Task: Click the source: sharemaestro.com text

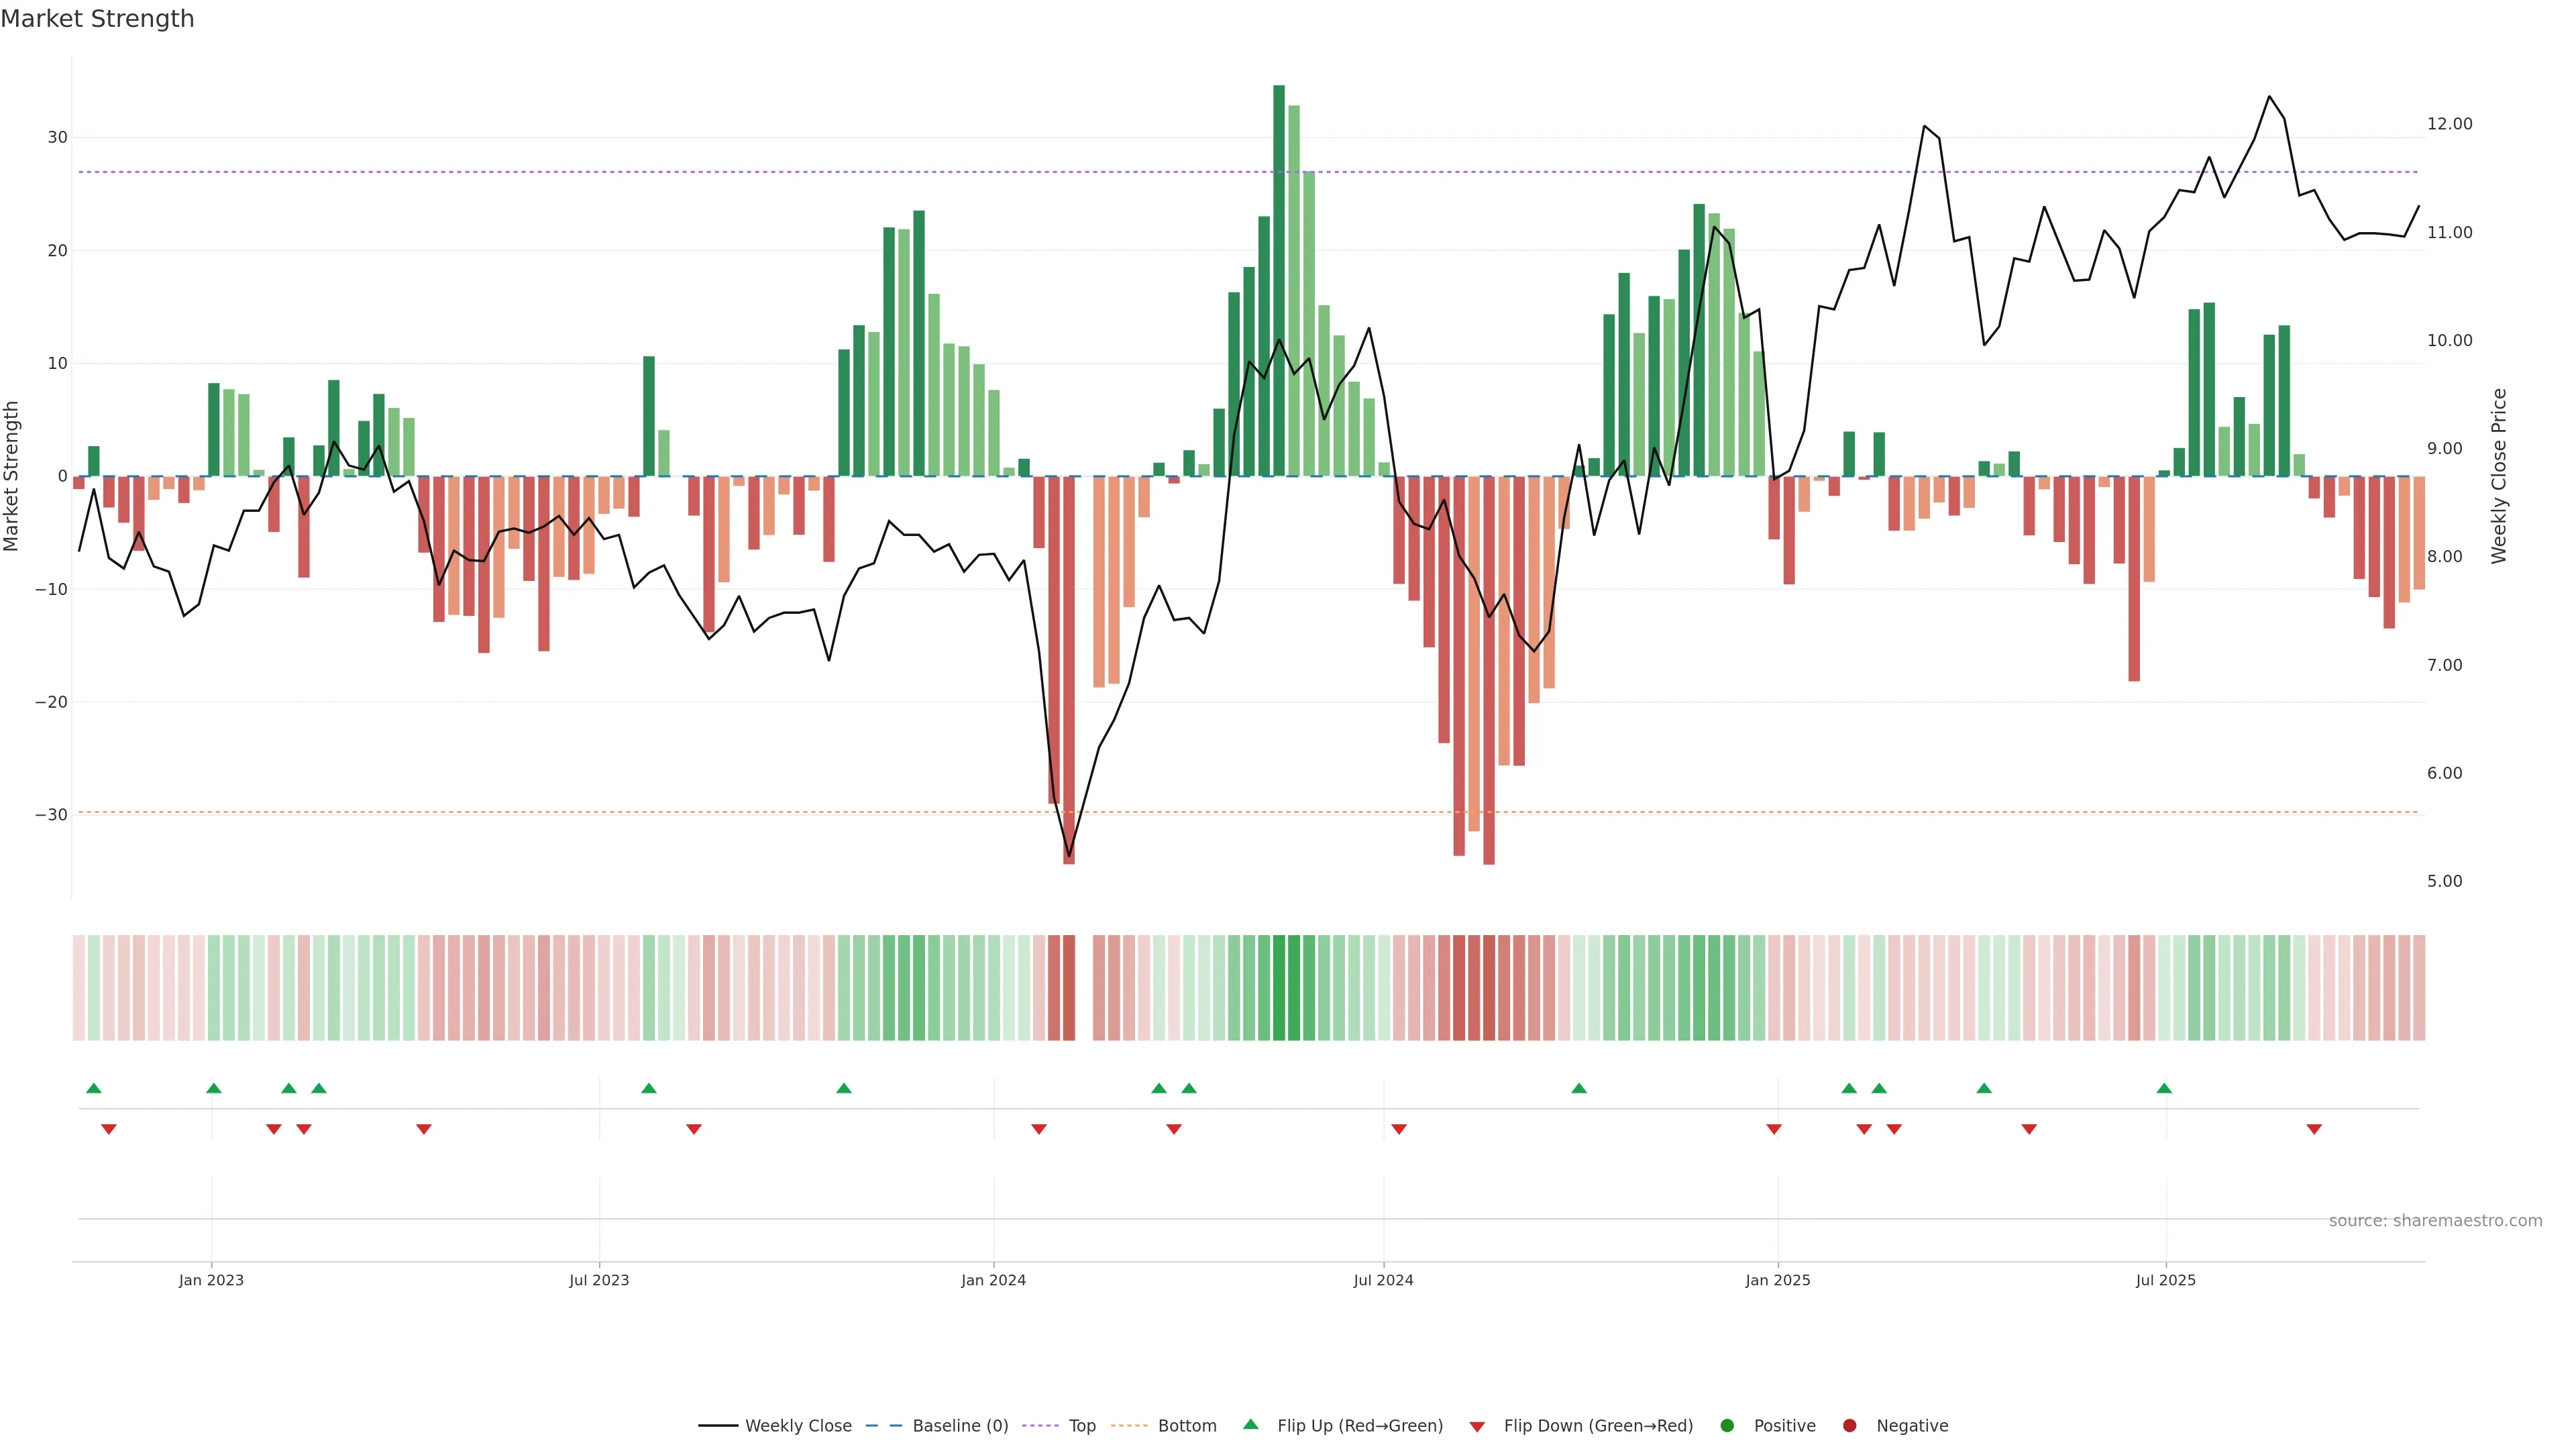Action: [x=2435, y=1220]
